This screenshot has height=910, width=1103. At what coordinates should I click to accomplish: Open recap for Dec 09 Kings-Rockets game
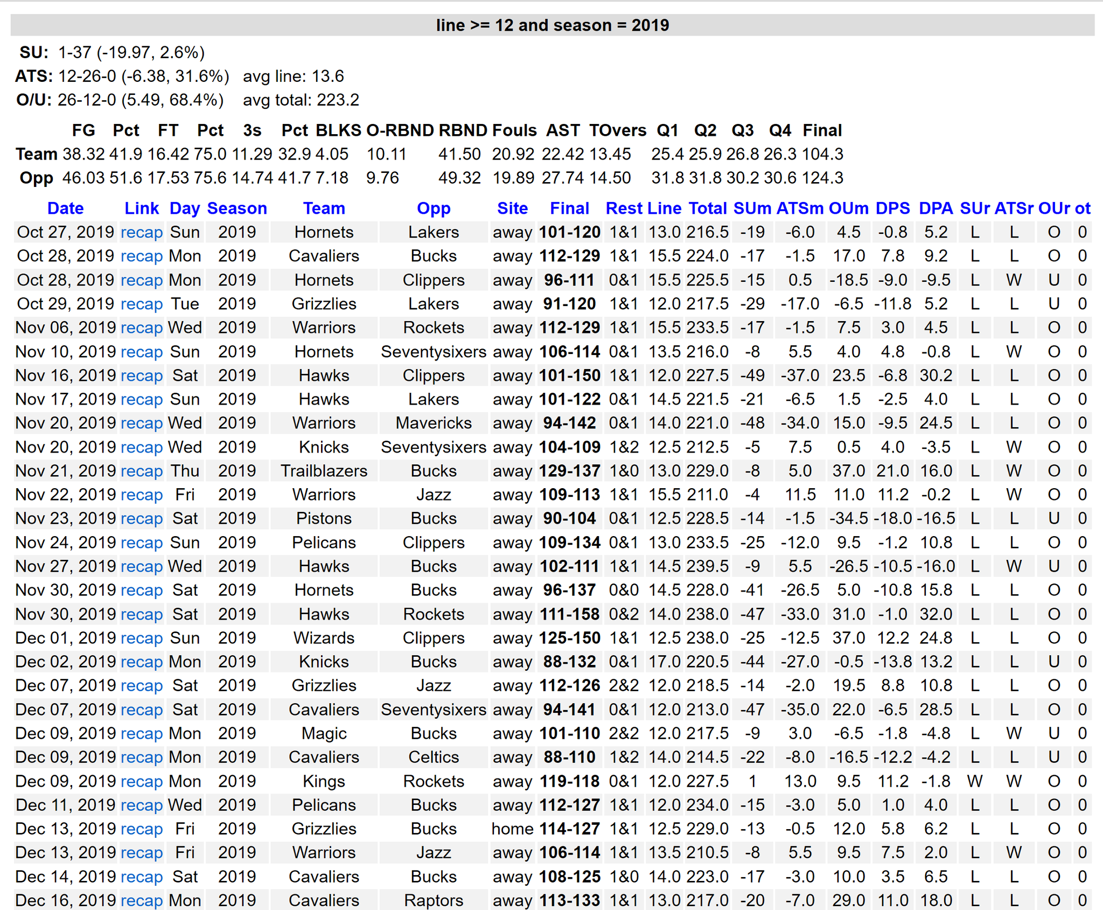142,781
